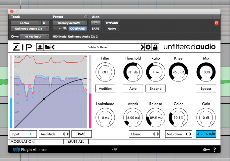Viewport: 230px width, 161px height.
Task: Toggle AGC 6.8dB button
Action: point(206,134)
